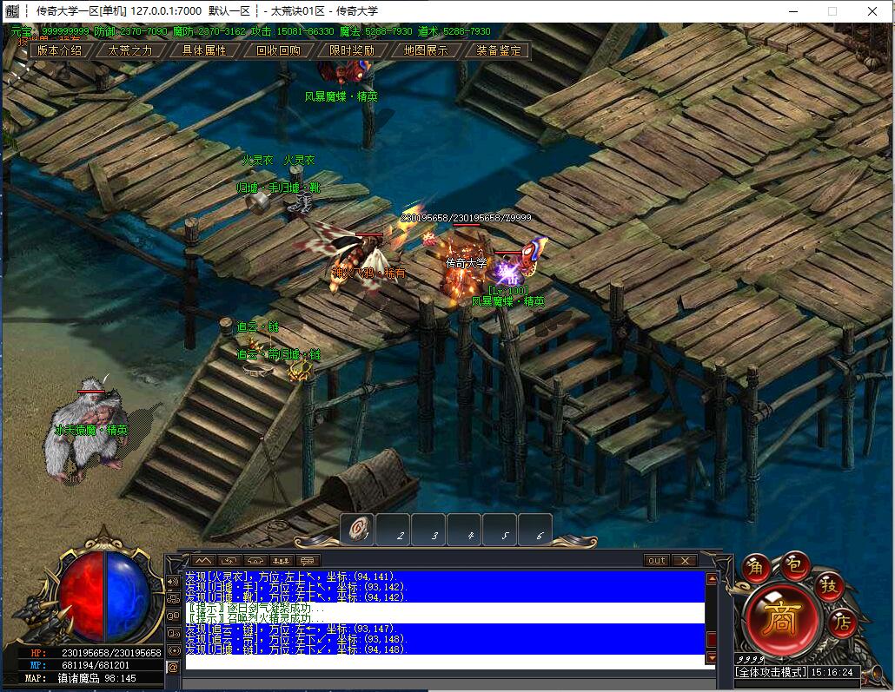Open the 具体属性 menu
895x692 pixels.
pos(204,50)
